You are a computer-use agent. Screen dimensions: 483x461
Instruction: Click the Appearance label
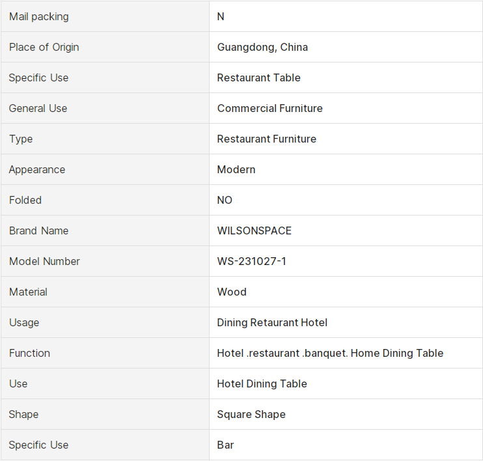[x=37, y=170]
